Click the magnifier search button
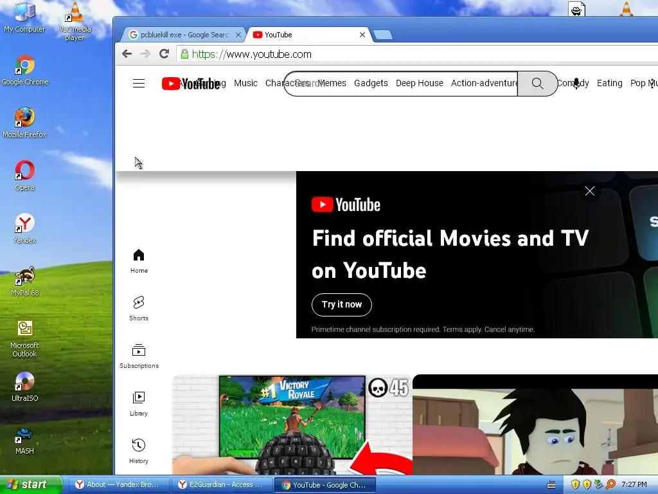The height and width of the screenshot is (494, 658). tap(538, 83)
